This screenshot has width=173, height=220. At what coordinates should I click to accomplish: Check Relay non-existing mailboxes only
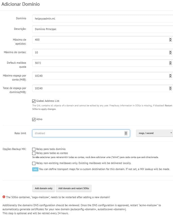(34, 163)
